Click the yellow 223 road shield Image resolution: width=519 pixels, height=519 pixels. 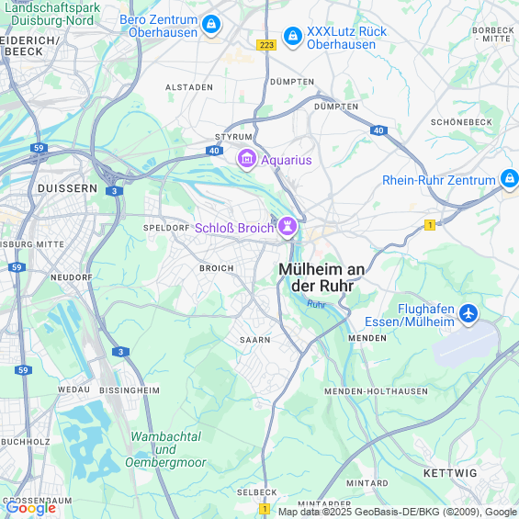(x=266, y=45)
